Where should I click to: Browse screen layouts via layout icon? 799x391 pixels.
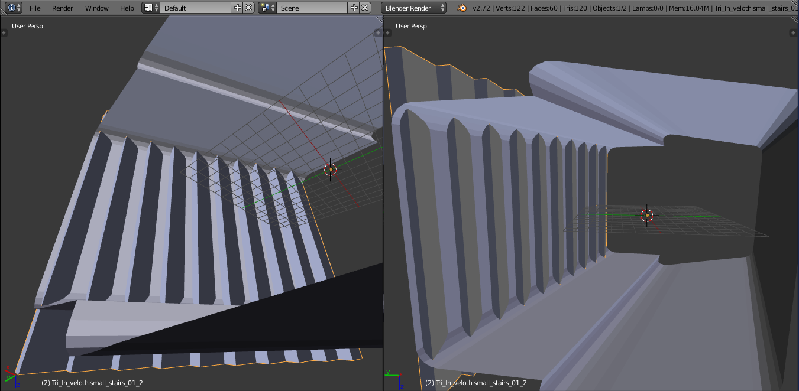[x=151, y=8]
